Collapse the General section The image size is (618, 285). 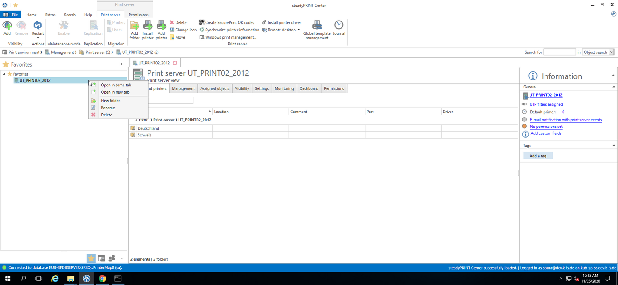[x=614, y=87]
